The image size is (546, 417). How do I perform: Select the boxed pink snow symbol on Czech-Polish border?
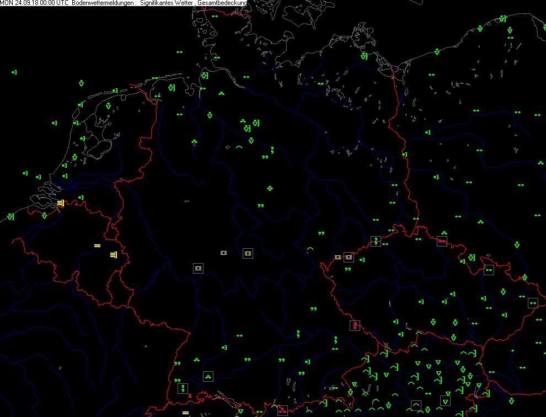pos(442,241)
